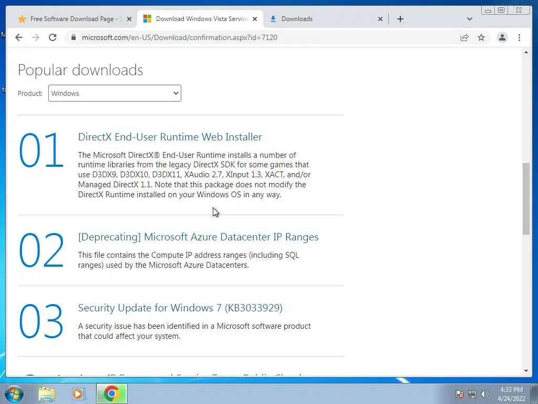Open the Windows Start menu
The image size is (538, 404).
point(14,393)
